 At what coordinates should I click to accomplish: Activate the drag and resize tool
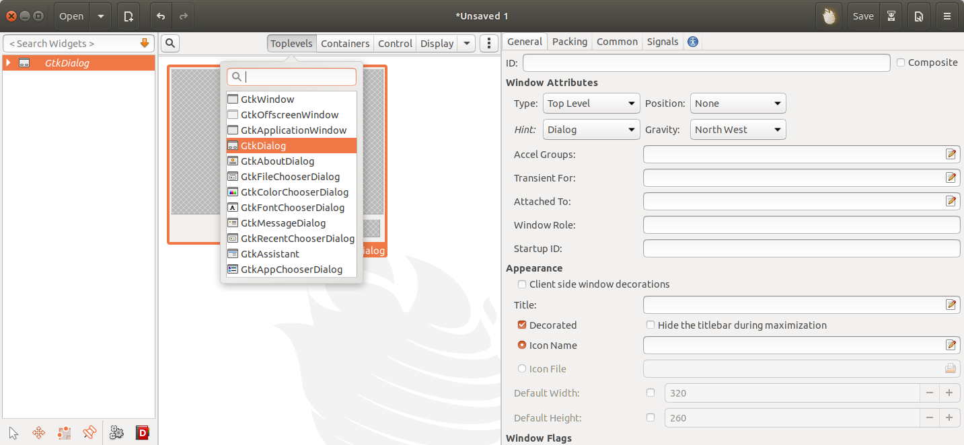click(39, 433)
